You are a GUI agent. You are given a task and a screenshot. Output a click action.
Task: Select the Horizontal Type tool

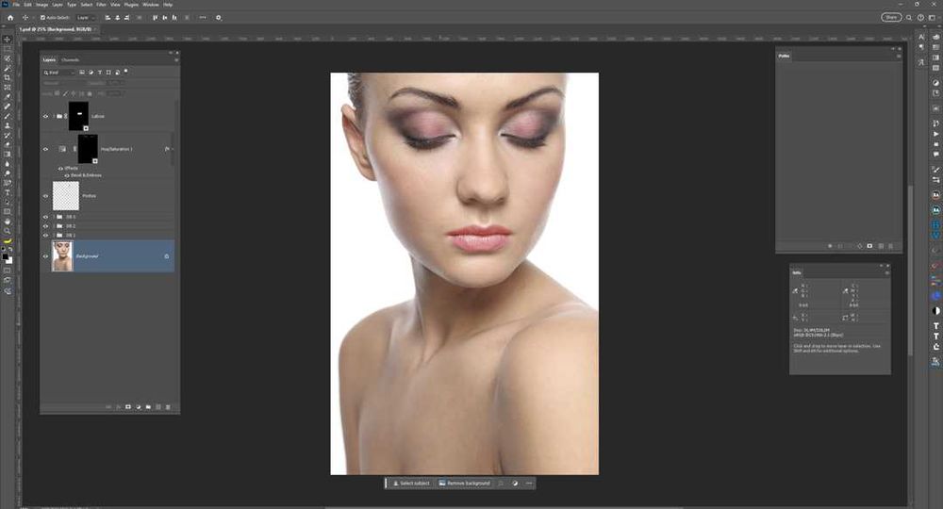[8, 193]
